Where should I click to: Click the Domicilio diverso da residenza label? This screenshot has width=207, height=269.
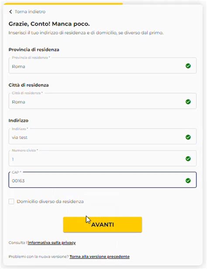(x=50, y=201)
